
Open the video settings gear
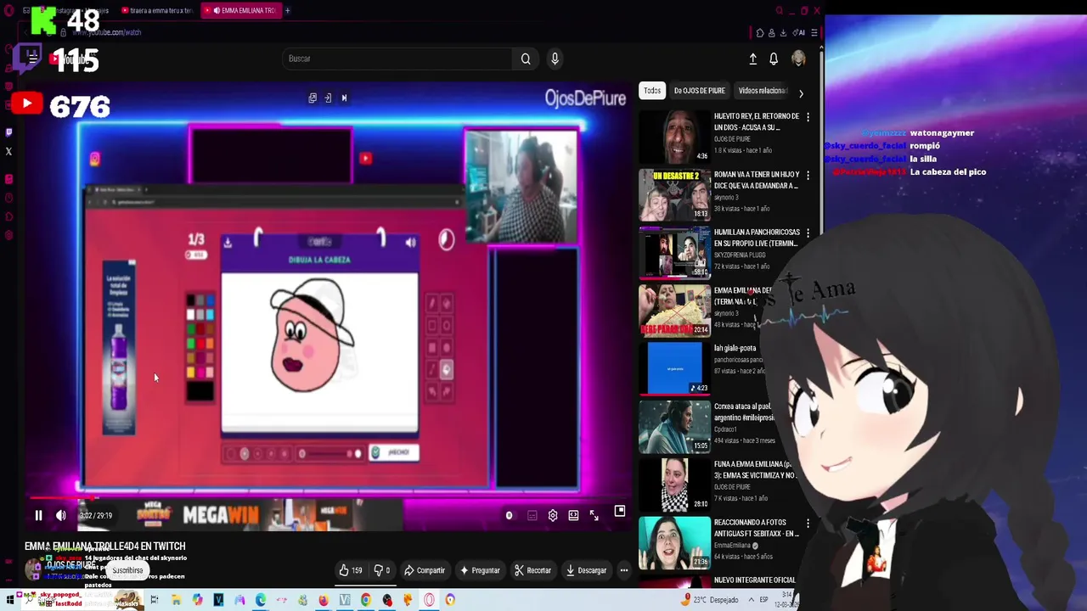pyautogui.click(x=553, y=515)
